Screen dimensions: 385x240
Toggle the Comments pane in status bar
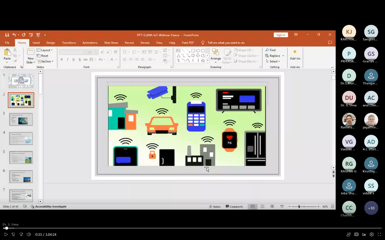point(234,207)
